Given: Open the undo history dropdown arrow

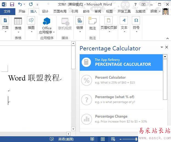Looking at the screenshot, I should tap(24, 4).
